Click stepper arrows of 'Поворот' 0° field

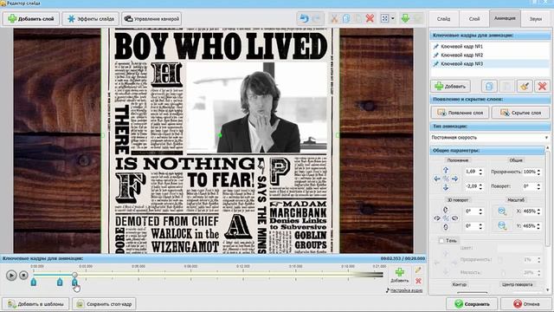(538, 186)
